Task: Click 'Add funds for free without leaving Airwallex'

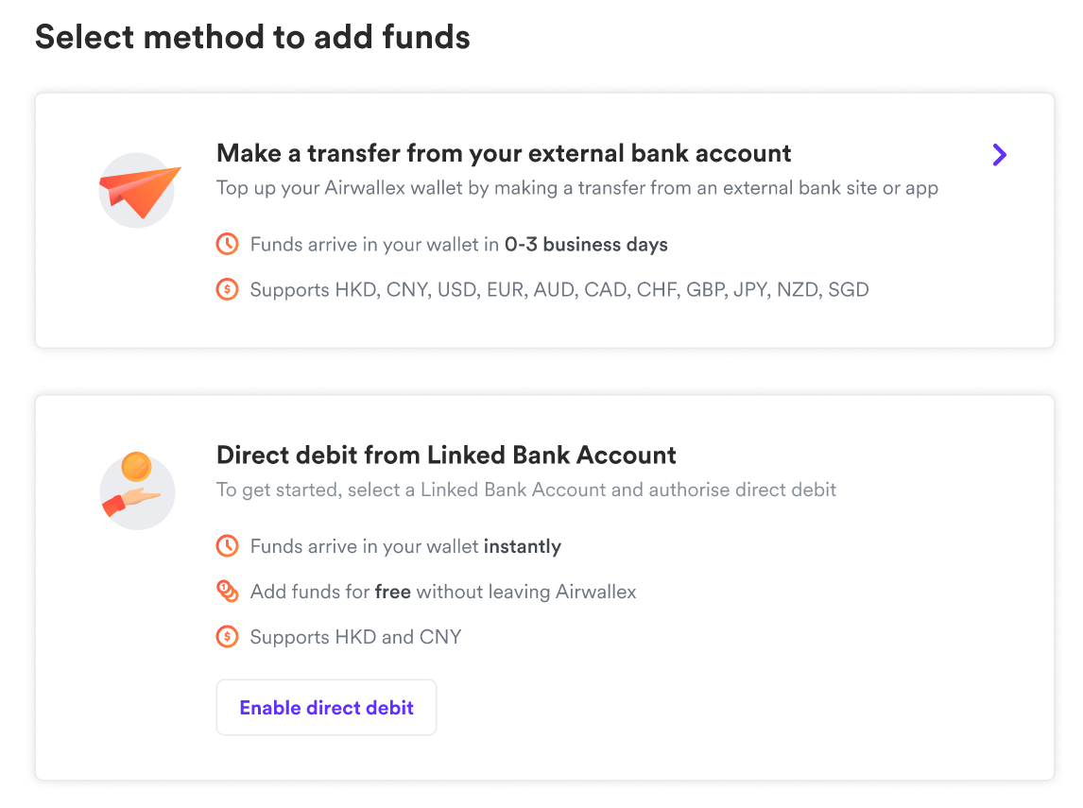Action: click(x=443, y=592)
